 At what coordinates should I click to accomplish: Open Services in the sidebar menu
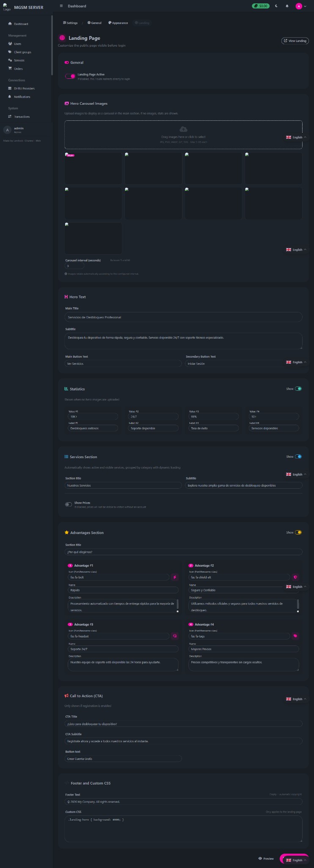19,60
